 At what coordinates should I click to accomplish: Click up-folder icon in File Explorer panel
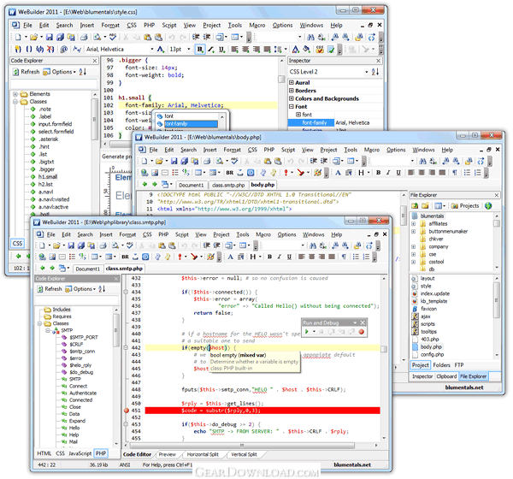(x=415, y=206)
